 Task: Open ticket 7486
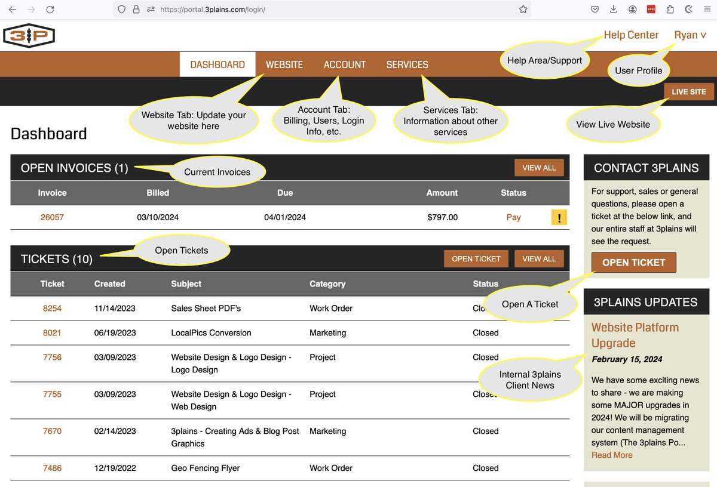[52, 468]
